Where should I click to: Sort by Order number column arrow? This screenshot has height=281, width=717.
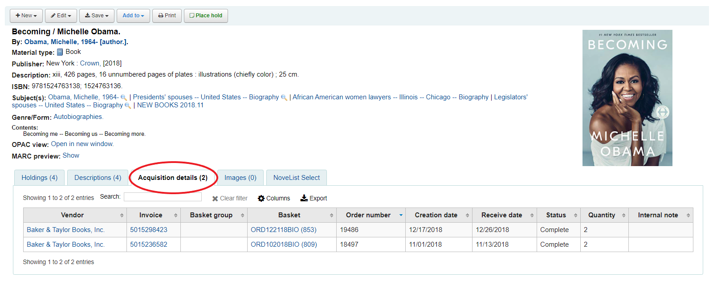[401, 215]
